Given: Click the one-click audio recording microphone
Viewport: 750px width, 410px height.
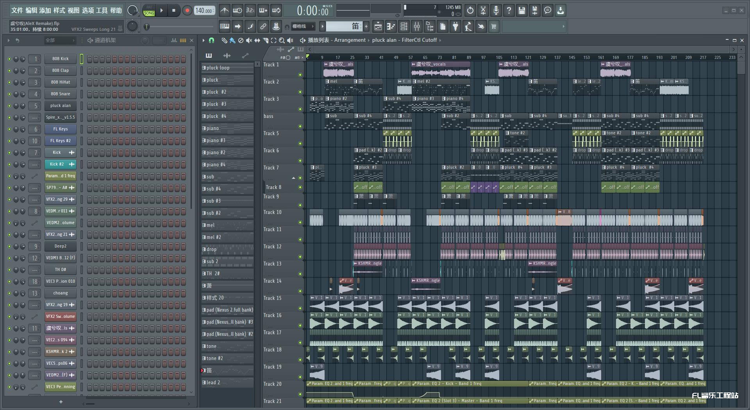Looking at the screenshot, I should (x=496, y=11).
